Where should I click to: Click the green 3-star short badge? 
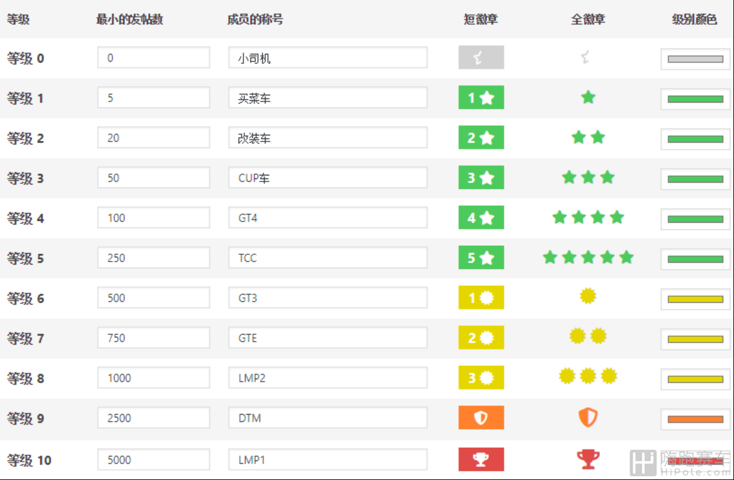pyautogui.click(x=481, y=178)
